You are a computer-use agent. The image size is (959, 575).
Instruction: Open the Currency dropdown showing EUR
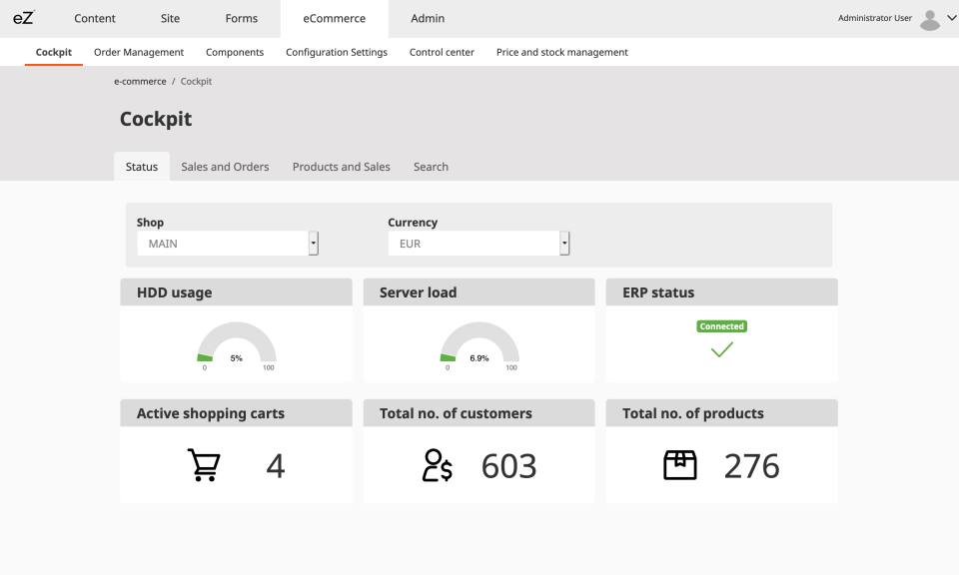click(479, 243)
